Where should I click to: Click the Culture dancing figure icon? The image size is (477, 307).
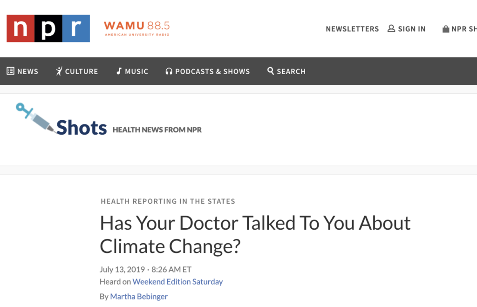pos(59,71)
